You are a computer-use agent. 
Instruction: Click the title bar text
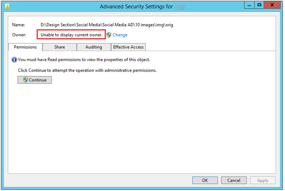(136, 6)
